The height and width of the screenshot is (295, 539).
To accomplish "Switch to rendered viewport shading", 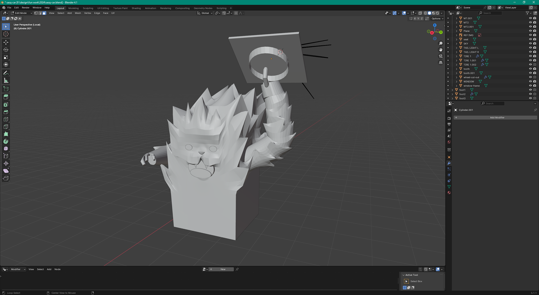I will click(437, 13).
